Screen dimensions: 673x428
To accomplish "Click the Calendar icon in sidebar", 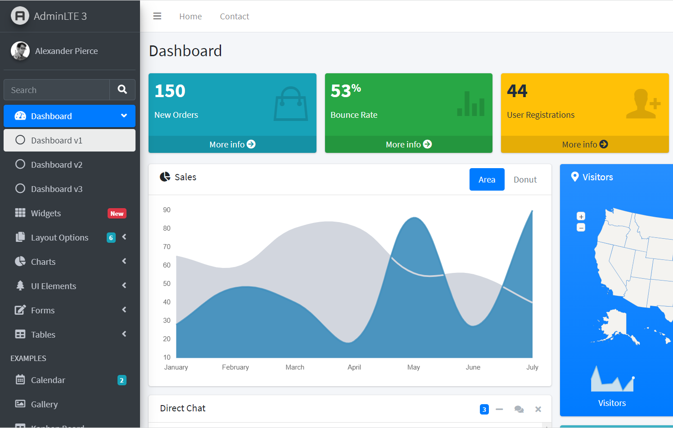I will [x=20, y=379].
